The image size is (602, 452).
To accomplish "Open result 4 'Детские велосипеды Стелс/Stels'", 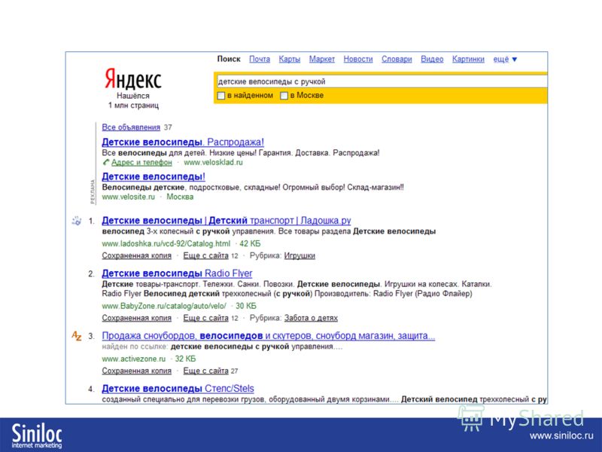I will tap(178, 389).
